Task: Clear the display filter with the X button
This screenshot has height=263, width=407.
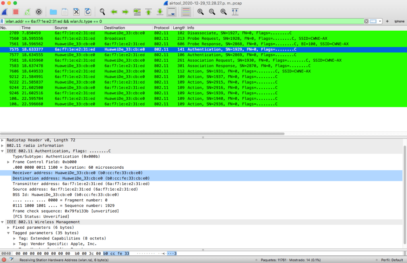Action: (x=366, y=21)
